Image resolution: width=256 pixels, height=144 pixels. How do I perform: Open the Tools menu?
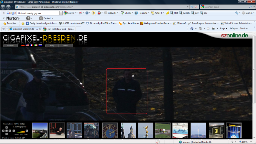[x=244, y=29]
